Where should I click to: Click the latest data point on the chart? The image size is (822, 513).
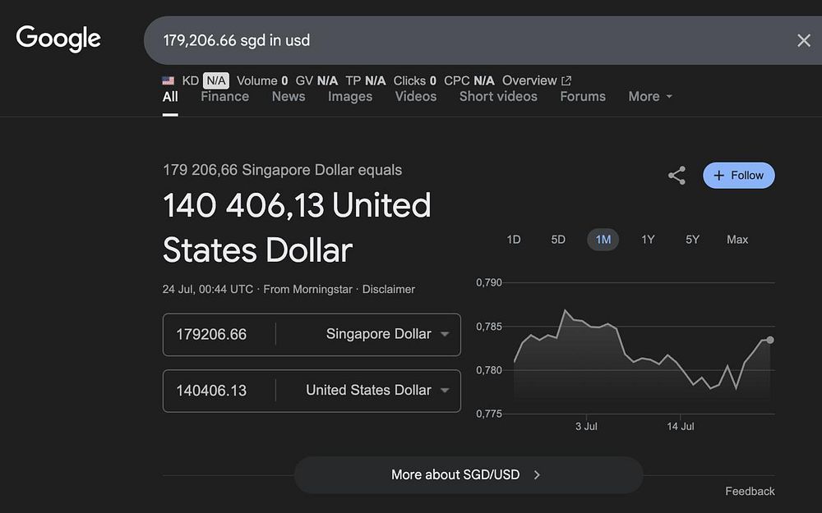click(x=770, y=341)
